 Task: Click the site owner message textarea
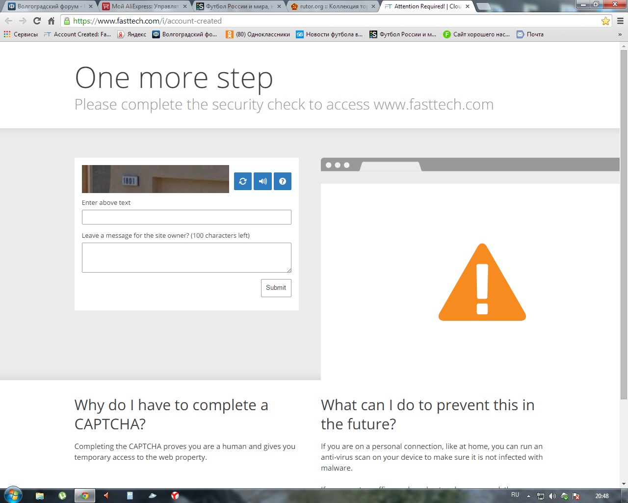pyautogui.click(x=186, y=257)
